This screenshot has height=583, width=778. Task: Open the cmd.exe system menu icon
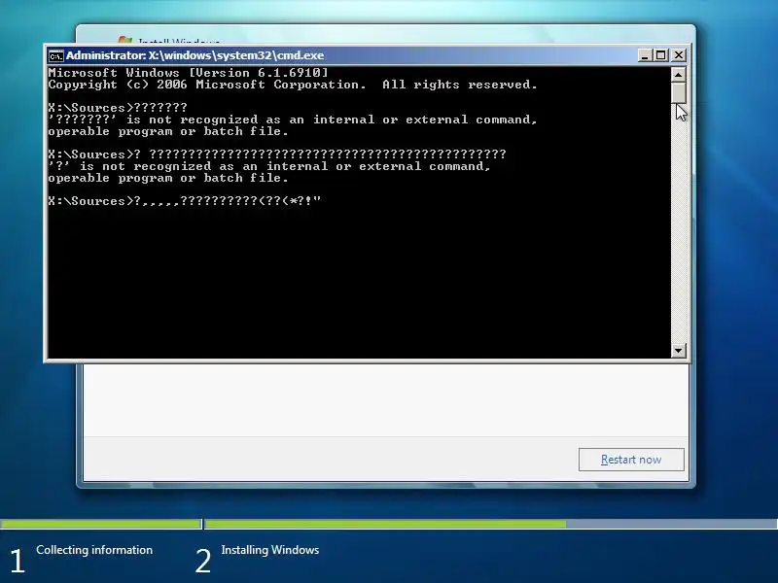click(x=56, y=55)
